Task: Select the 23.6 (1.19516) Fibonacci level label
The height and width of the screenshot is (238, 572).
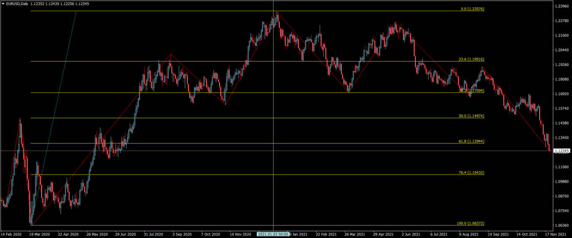Action: pyautogui.click(x=471, y=59)
